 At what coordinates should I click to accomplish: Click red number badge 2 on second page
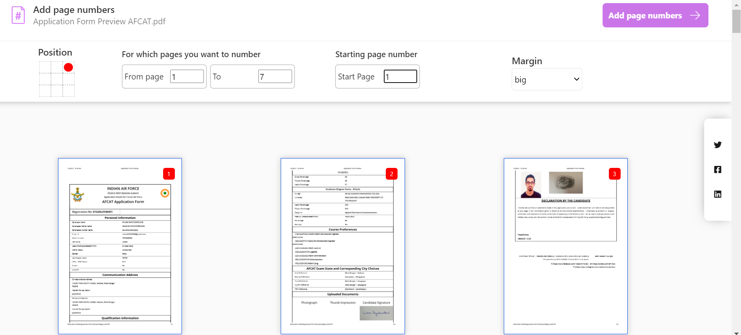point(391,174)
